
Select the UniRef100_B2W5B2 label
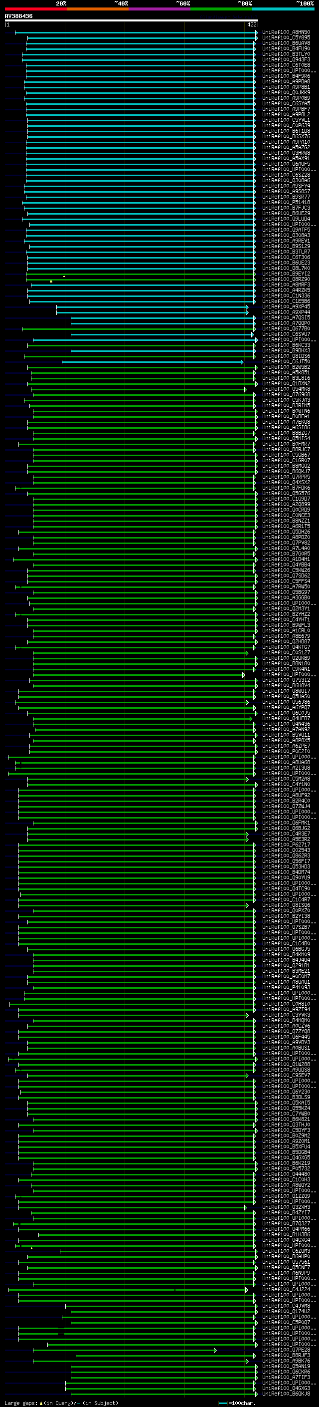(286, 367)
